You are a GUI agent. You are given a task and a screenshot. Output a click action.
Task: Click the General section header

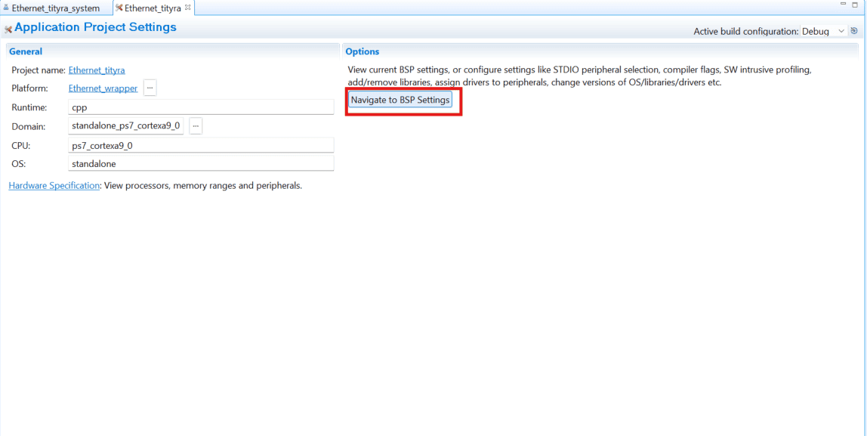coord(26,51)
